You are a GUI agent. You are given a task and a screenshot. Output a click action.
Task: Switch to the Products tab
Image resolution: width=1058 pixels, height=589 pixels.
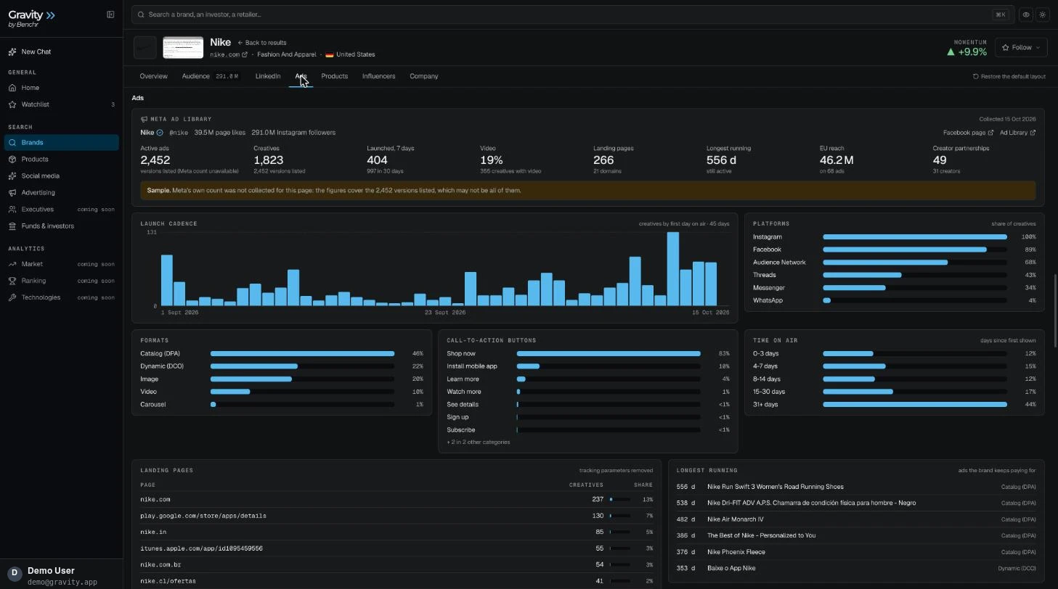pyautogui.click(x=334, y=76)
